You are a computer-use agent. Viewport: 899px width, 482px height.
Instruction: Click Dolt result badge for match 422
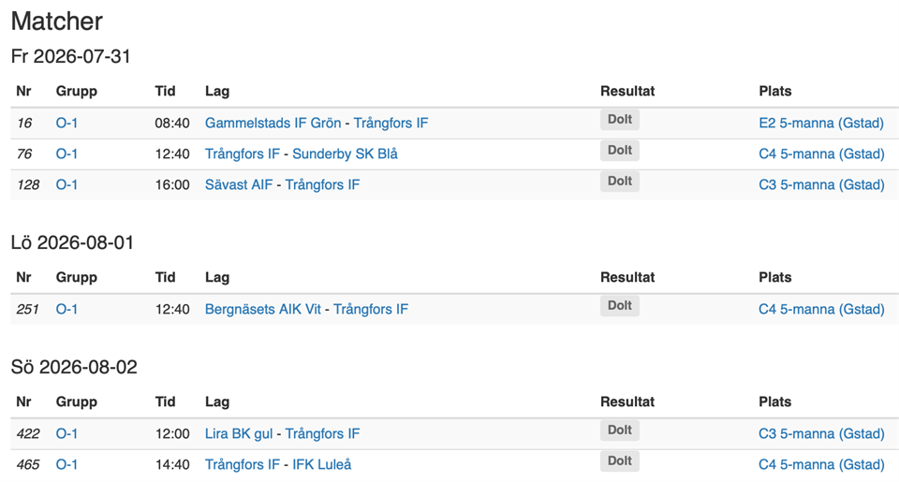(620, 431)
